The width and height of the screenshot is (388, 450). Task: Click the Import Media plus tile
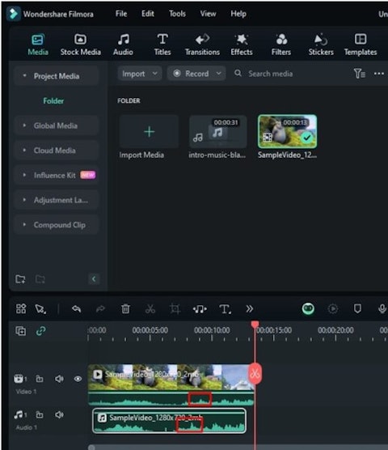coord(149,132)
